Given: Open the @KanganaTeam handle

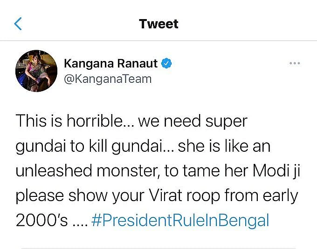Looking at the screenshot, I should coord(108,79).
